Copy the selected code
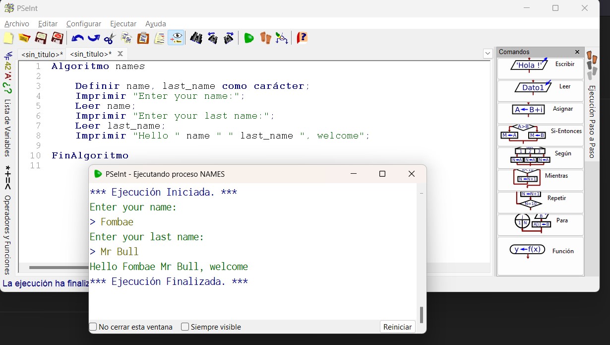The height and width of the screenshot is (345, 610). 126,38
